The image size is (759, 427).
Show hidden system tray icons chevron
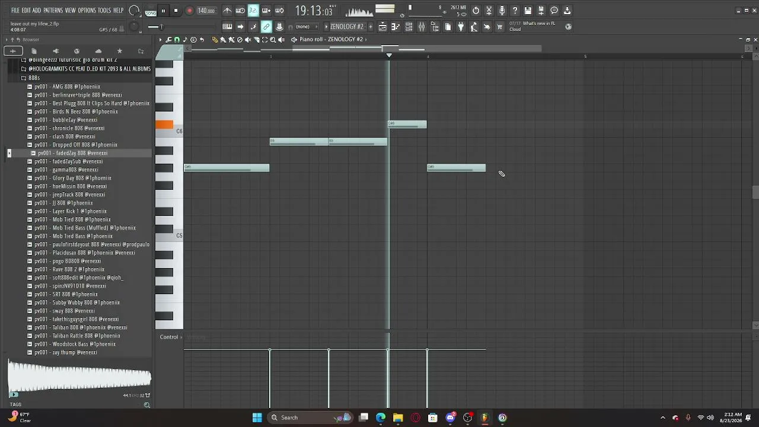coord(663,418)
